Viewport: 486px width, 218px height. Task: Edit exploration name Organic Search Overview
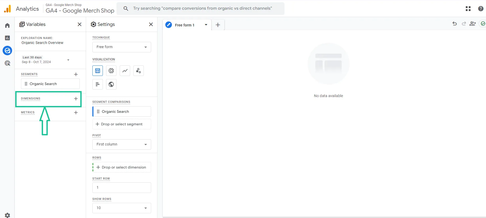[x=42, y=43]
